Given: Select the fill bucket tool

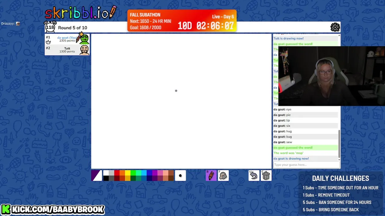Looking at the screenshot, I should coord(223,175).
